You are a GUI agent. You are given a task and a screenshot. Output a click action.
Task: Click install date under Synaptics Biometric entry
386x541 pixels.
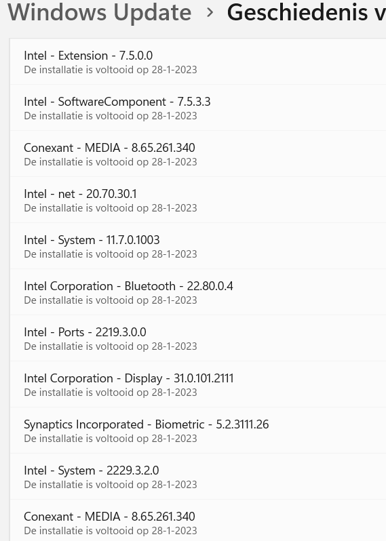111,439
